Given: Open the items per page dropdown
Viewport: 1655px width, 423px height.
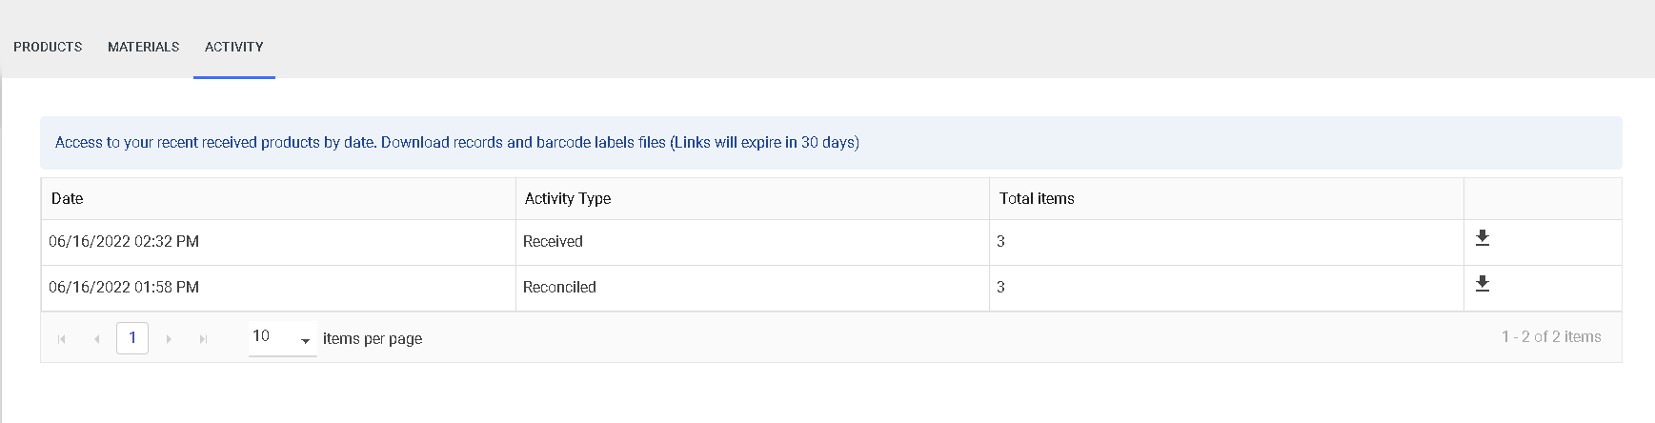Looking at the screenshot, I should click(x=282, y=338).
